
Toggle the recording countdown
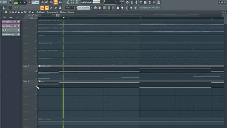coord(51,2)
